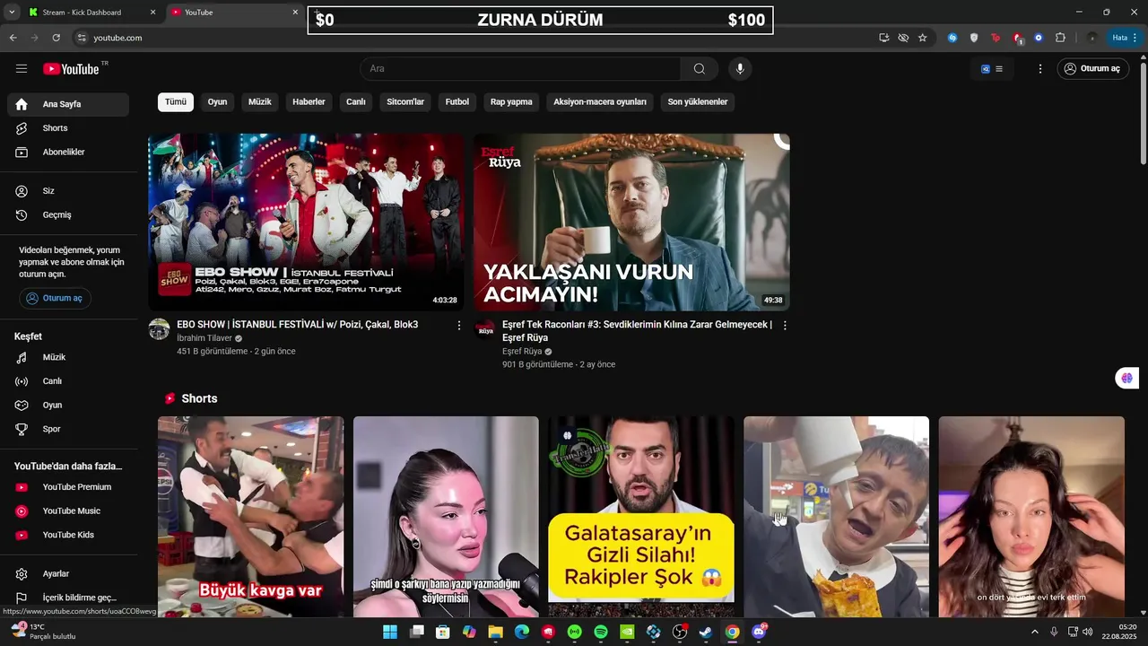Open Eşref Rüya channel avatar

click(x=485, y=328)
